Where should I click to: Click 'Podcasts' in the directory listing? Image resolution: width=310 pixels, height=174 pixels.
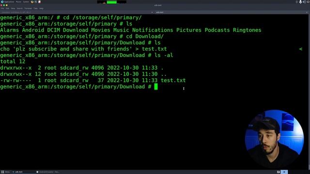217,30
